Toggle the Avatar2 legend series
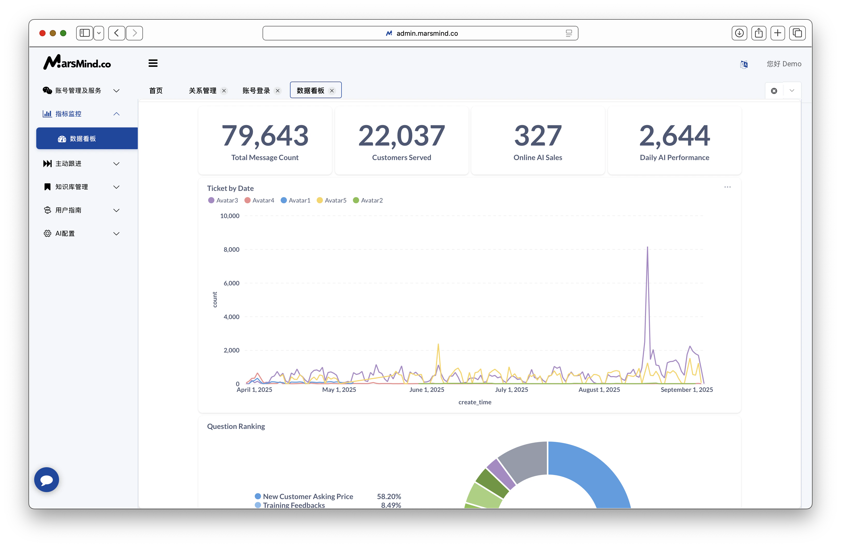The width and height of the screenshot is (841, 547). [368, 200]
